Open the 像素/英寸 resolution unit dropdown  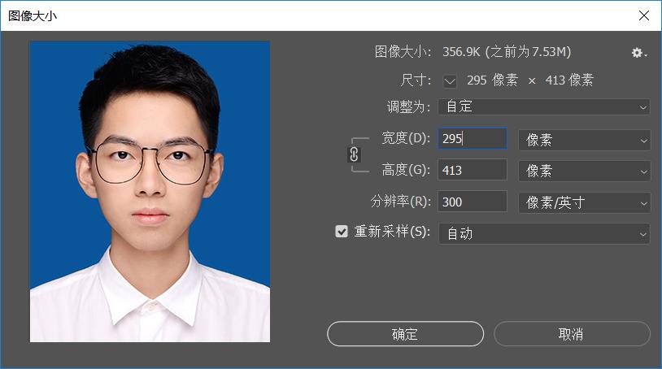[584, 202]
